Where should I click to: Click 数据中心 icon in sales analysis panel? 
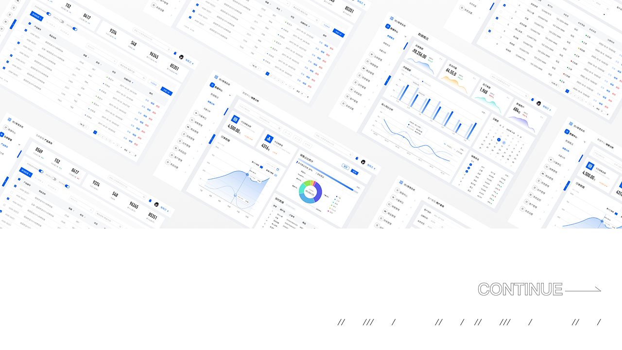pos(212,85)
